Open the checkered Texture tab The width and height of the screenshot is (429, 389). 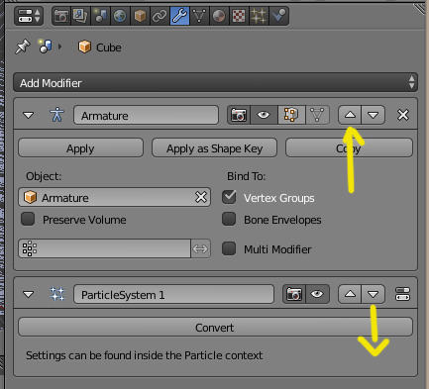pos(239,16)
